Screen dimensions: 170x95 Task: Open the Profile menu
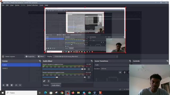(x=23, y=5)
